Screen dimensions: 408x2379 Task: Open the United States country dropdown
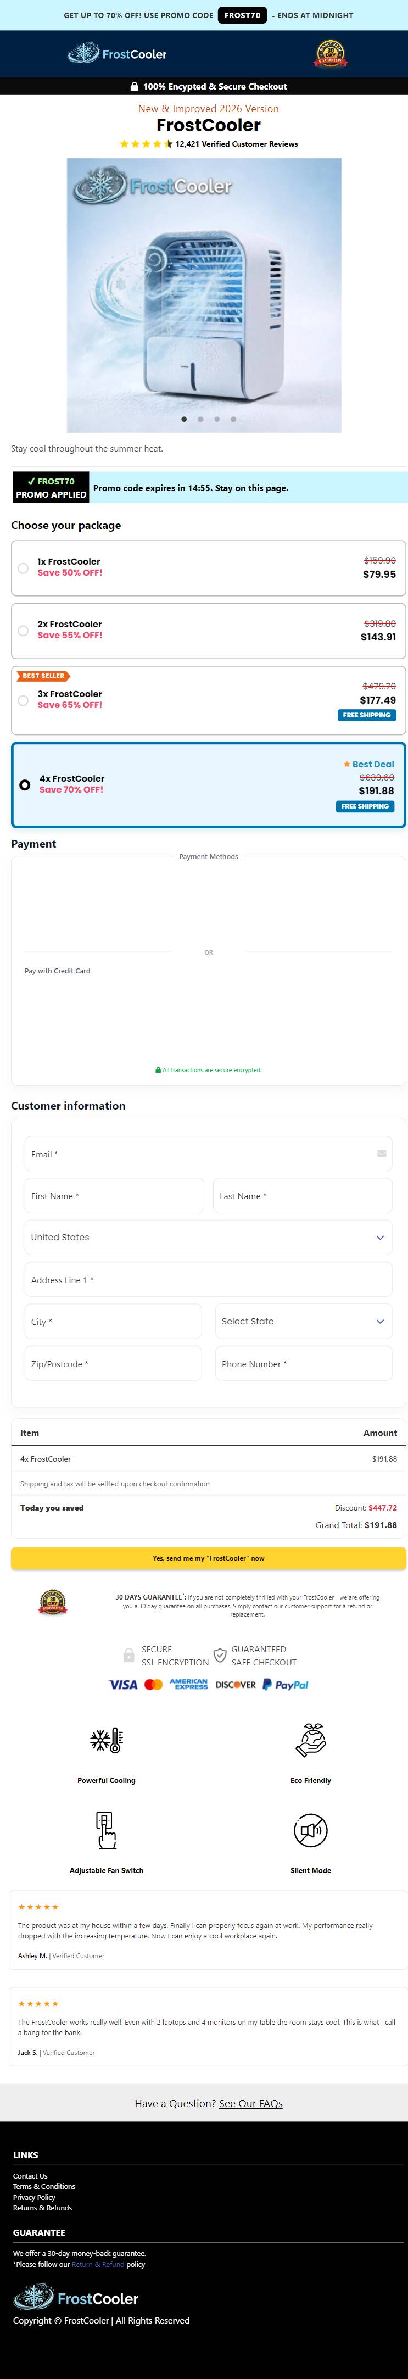tap(209, 1238)
